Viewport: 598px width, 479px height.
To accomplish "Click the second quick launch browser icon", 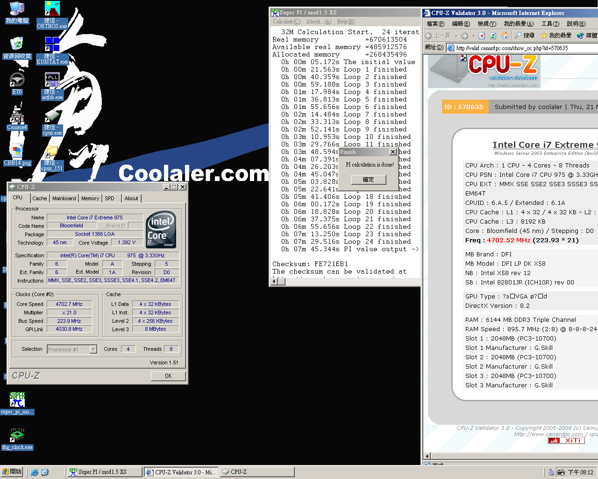I will click(x=45, y=472).
